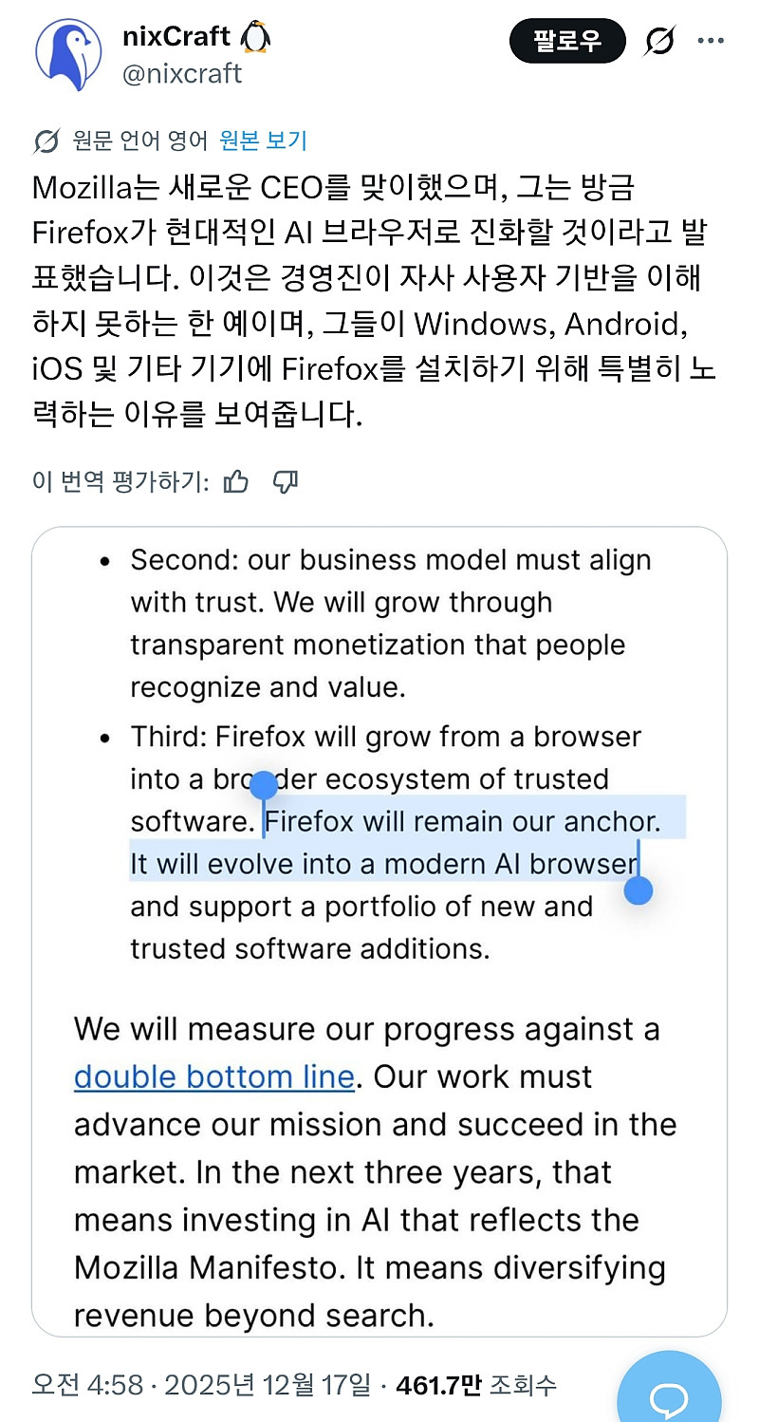Open the 461.7만 조회수 view count

point(476,1385)
